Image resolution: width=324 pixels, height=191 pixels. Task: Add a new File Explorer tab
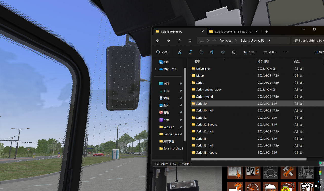coord(266,31)
